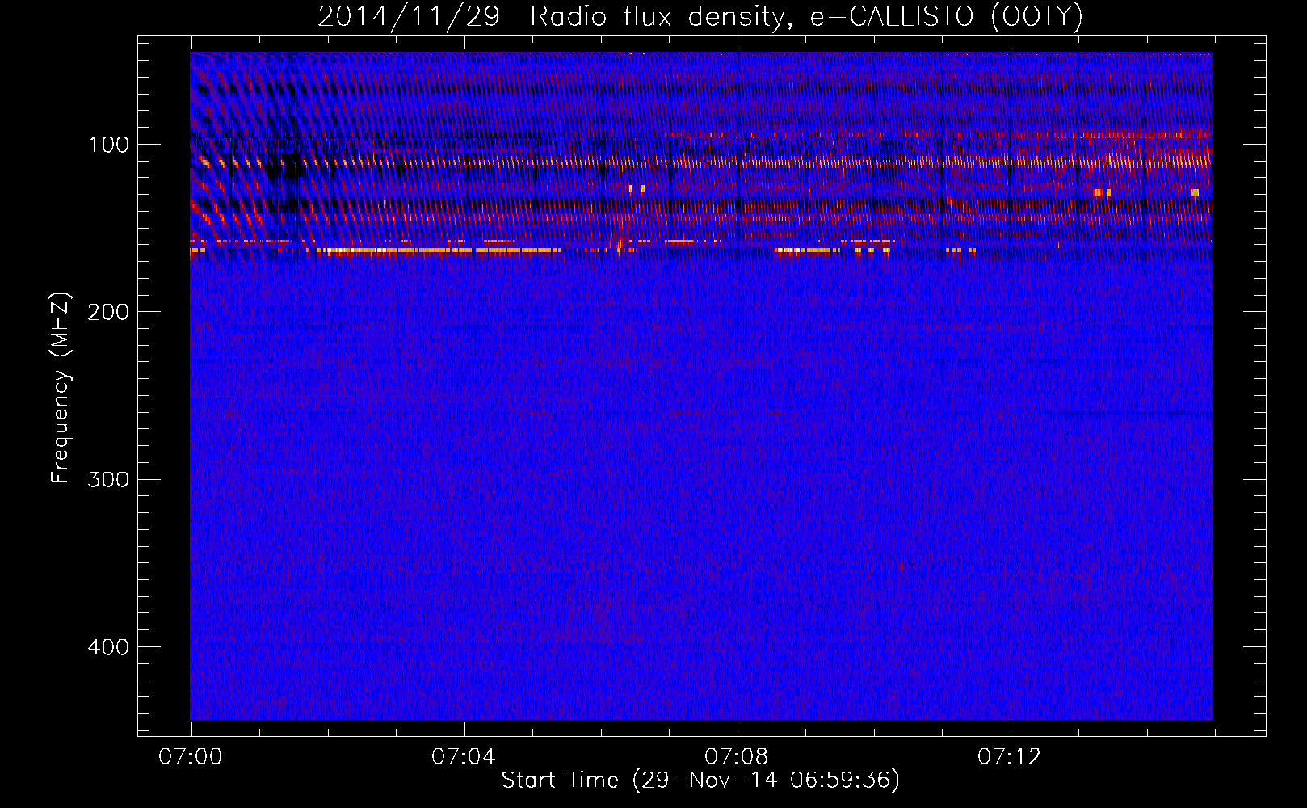Click the 07:00 time tick label

[x=191, y=757]
